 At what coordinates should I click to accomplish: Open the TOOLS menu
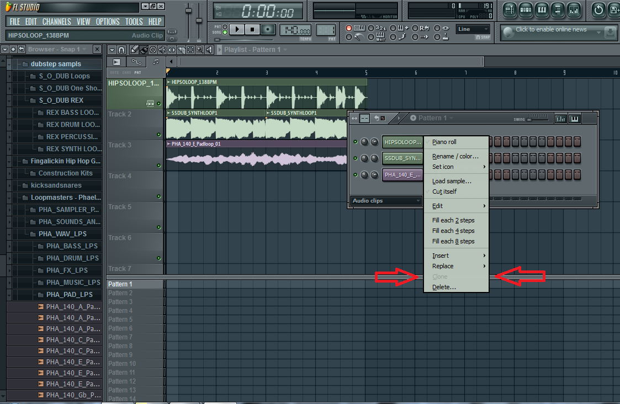[134, 22]
